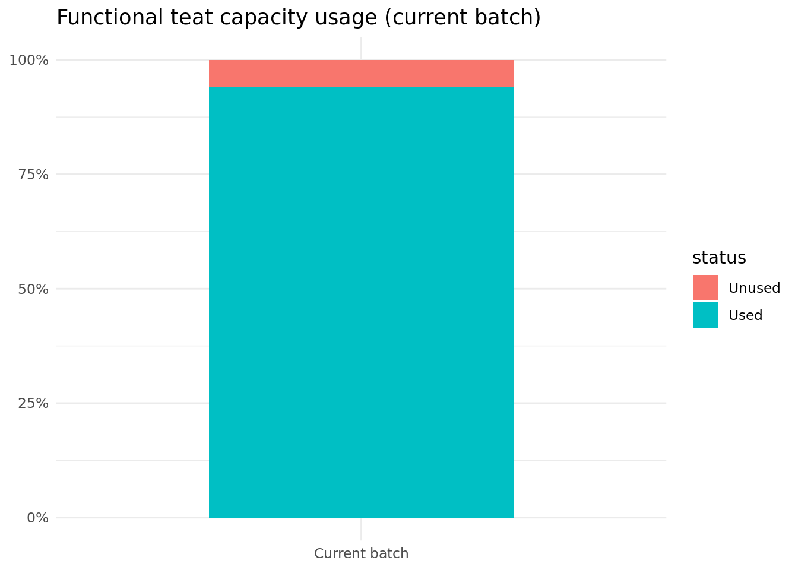Screen dimensions: 798x570
Task: Click the 0% y-axis label
Action: 37,518
